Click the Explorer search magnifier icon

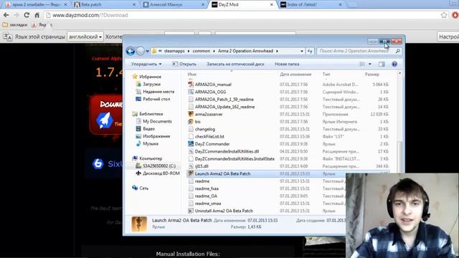tap(397, 51)
